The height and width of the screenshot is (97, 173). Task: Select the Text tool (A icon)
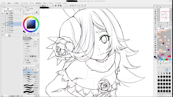(155, 23)
